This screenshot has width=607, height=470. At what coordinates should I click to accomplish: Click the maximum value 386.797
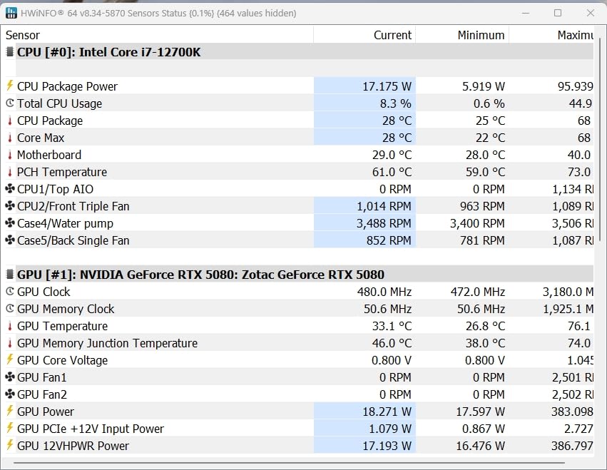point(572,446)
